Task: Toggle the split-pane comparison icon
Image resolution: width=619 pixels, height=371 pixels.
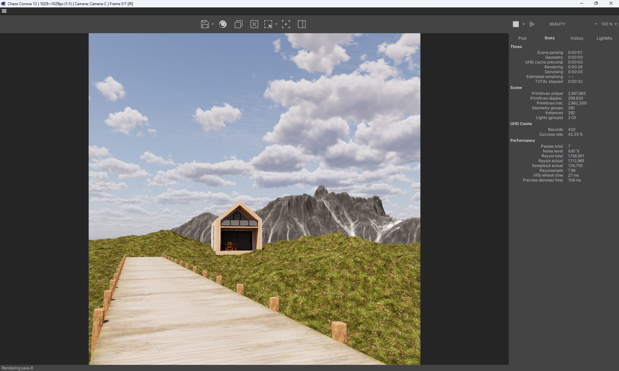Action: (x=302, y=24)
